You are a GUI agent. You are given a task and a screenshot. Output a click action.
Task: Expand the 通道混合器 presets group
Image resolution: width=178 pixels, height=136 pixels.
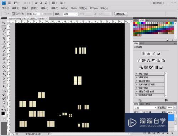(x=136, y=91)
